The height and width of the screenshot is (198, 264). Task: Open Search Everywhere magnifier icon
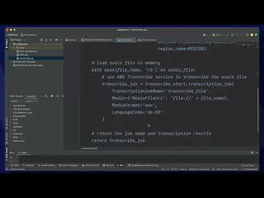point(247,35)
